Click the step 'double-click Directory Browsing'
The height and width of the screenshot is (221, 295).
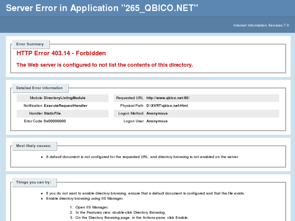121,212
